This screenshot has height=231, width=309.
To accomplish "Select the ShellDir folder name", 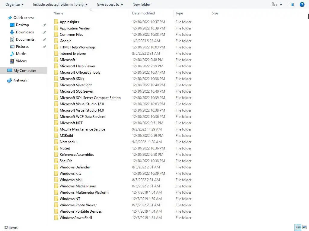I will 66,161.
